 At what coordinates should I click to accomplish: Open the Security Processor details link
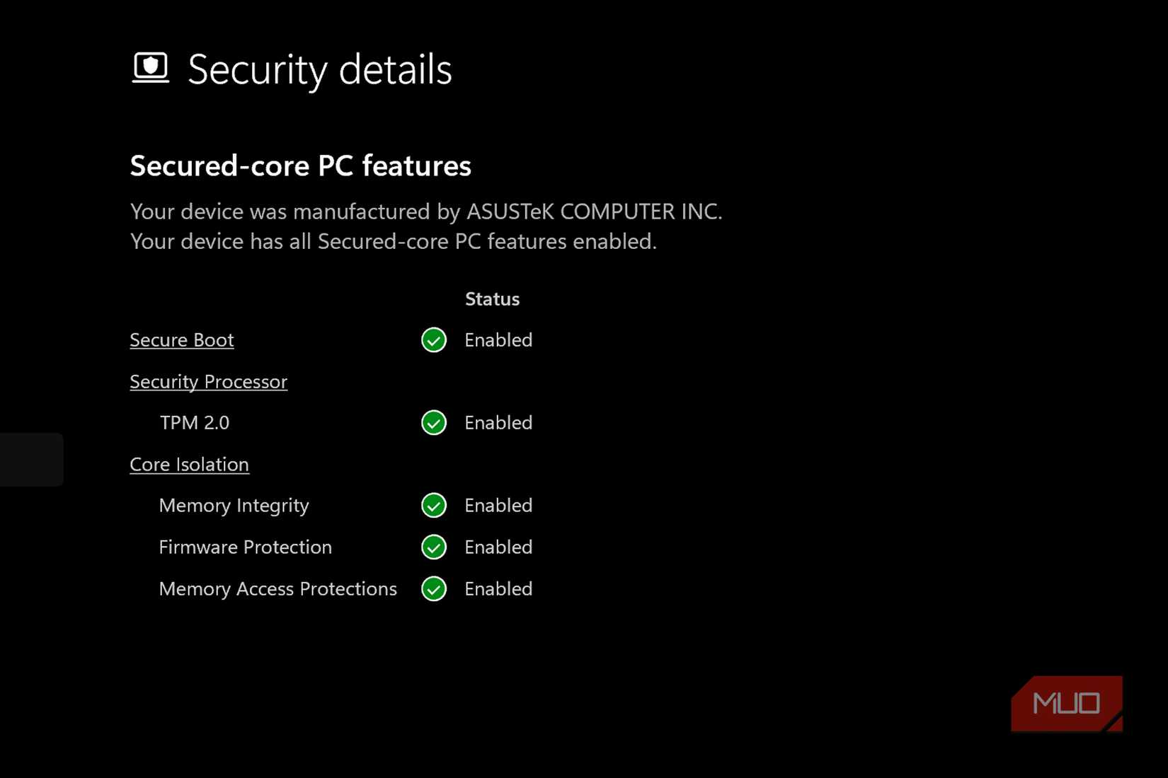click(x=208, y=381)
